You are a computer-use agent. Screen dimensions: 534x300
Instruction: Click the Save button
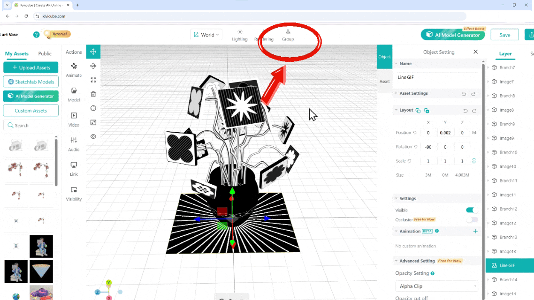pyautogui.click(x=504, y=35)
